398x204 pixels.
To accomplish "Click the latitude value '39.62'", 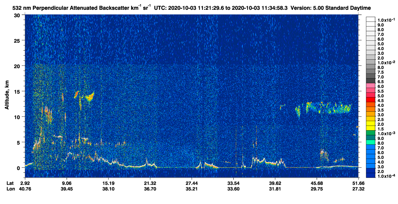I will 275,183.
